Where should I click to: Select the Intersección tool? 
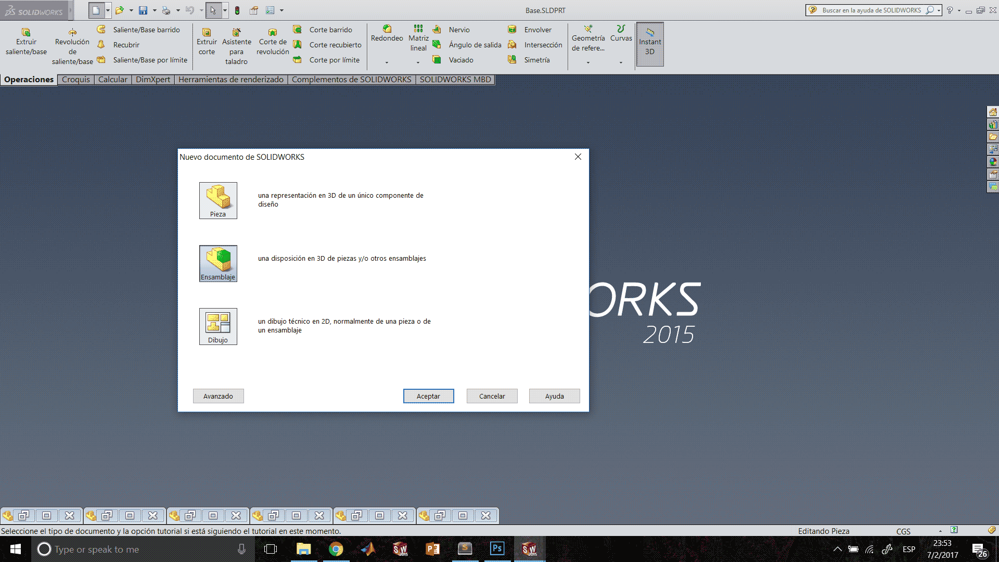pos(535,45)
